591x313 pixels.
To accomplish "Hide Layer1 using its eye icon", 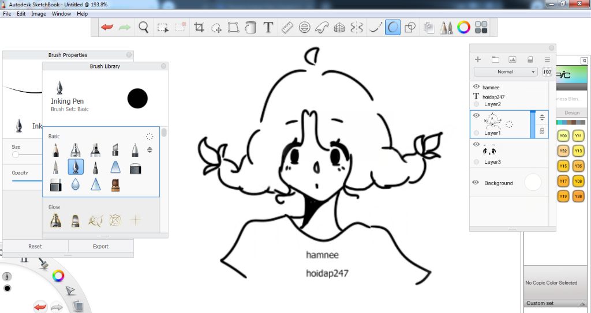I will 476,116.
